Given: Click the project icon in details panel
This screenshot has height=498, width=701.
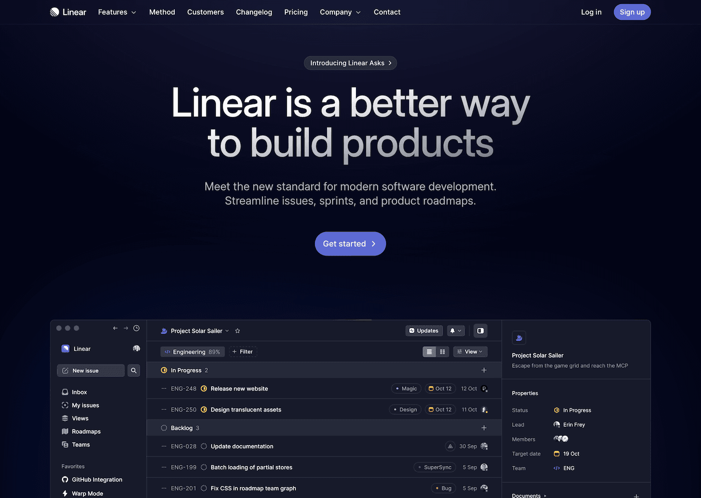Looking at the screenshot, I should 519,337.
